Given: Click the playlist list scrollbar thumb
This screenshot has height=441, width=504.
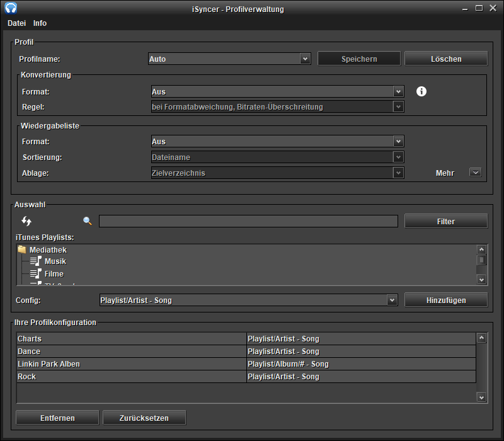Looking at the screenshot, I should pos(481,260).
